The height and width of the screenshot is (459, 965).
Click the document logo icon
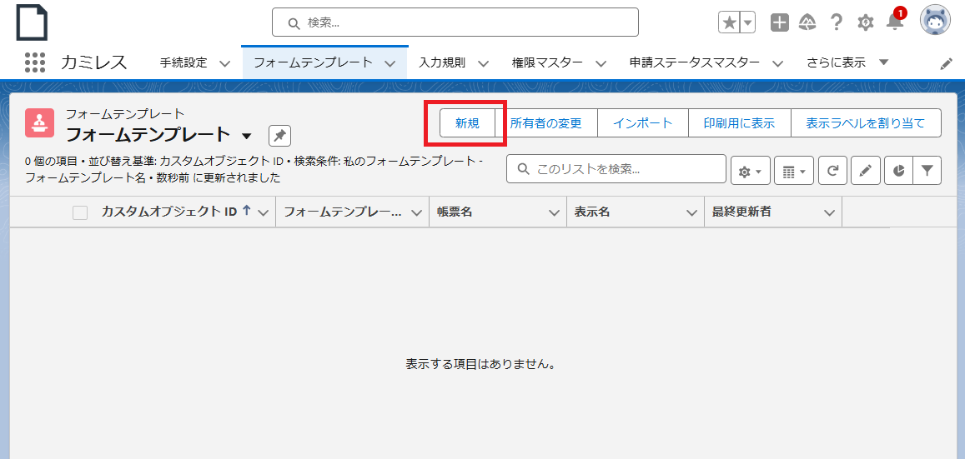point(32,22)
